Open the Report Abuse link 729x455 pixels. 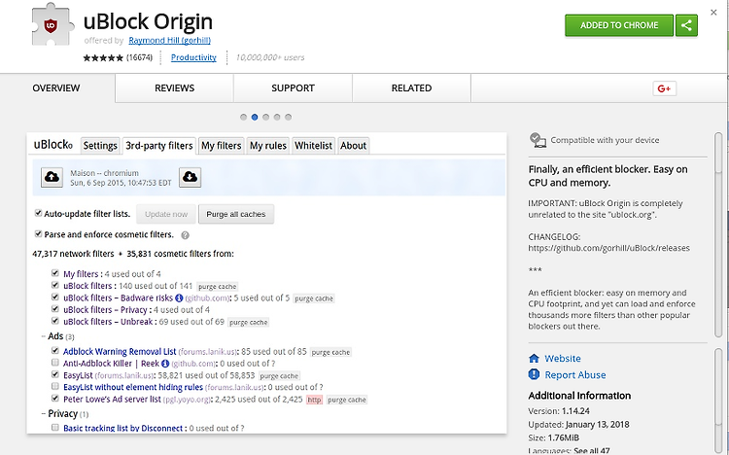[x=575, y=374]
